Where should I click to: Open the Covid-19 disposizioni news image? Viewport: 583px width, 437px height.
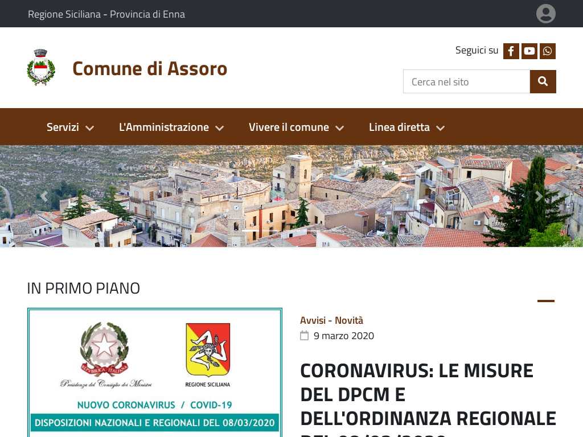155,372
